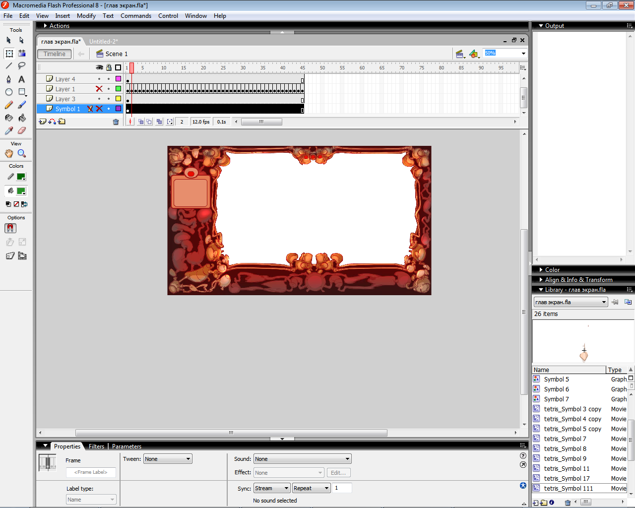Select the Eyedropper tool
The image size is (635, 508).
point(8,131)
